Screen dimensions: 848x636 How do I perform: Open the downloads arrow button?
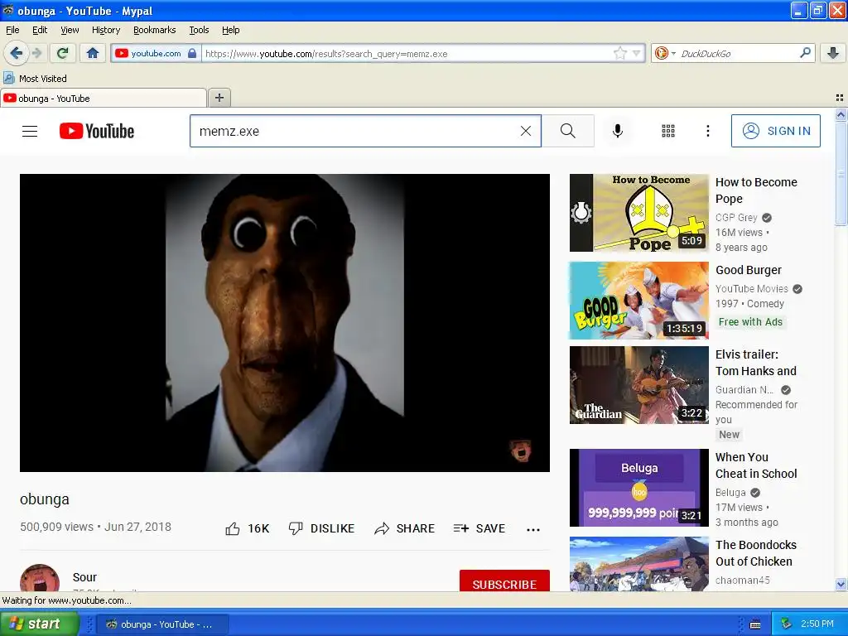(833, 53)
